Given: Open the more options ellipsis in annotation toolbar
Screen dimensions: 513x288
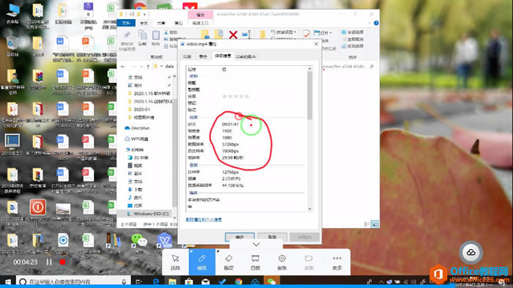Looking at the screenshot, I should [337, 262].
